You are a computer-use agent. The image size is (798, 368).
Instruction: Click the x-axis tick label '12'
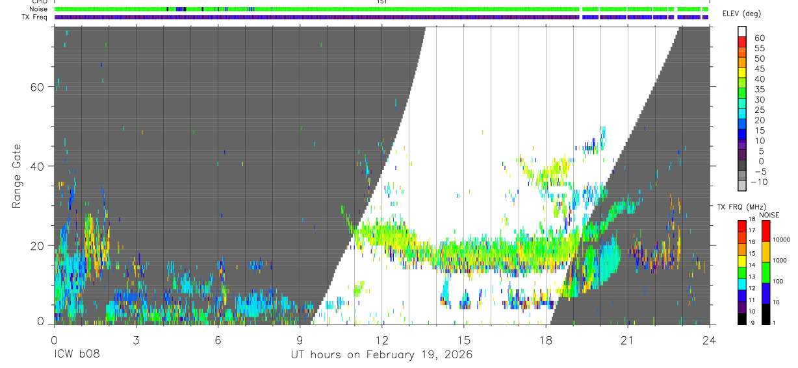tap(382, 339)
